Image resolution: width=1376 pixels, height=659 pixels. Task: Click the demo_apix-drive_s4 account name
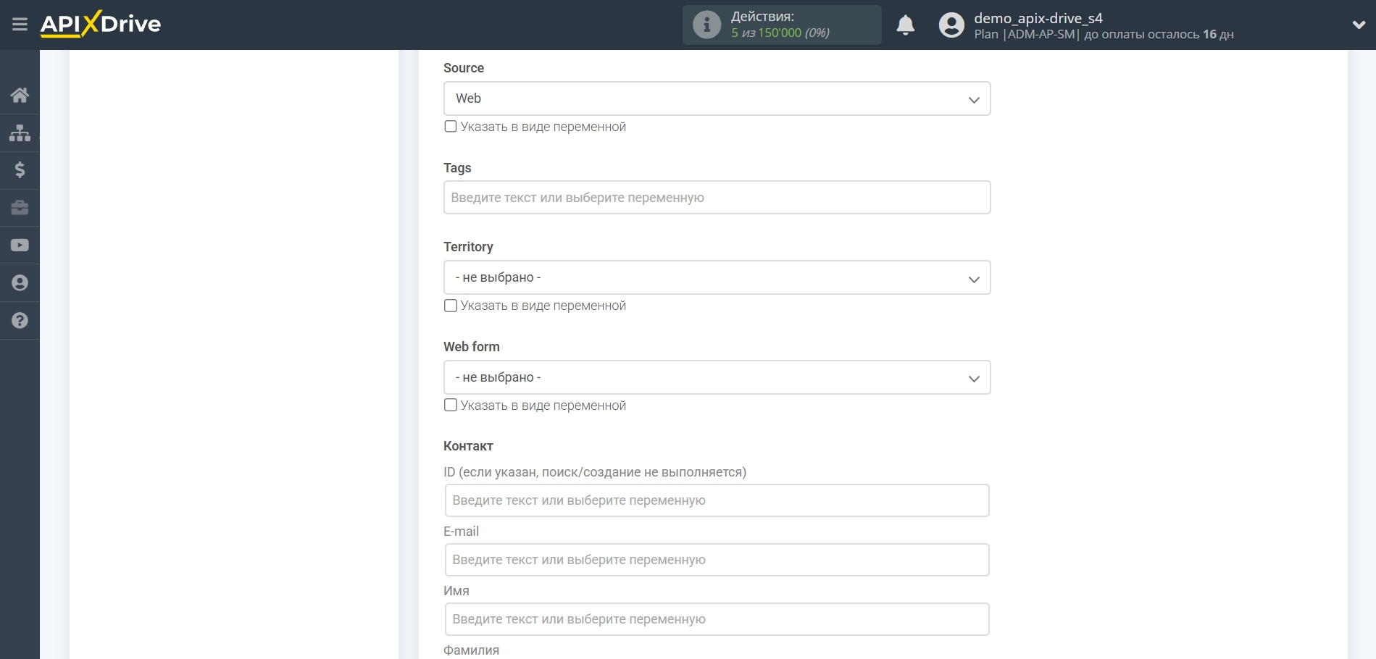[x=1038, y=18]
